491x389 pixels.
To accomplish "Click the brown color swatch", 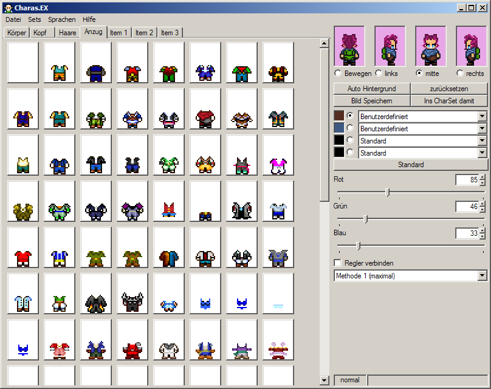I will pyautogui.click(x=339, y=116).
